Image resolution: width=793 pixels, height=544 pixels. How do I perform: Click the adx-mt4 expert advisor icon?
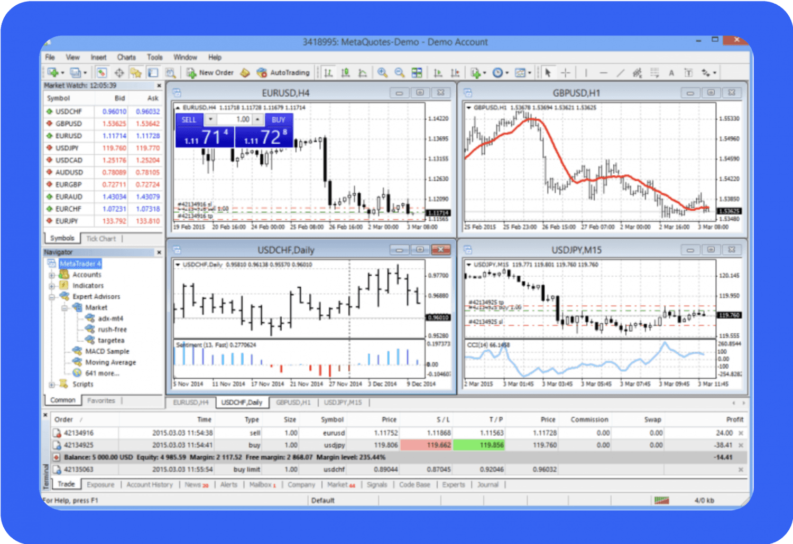(90, 318)
